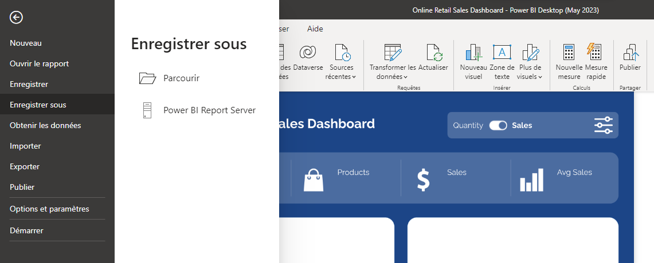Viewport: 654px width, 263px height.
Task: Click the Avg Sales card label
Action: coord(574,172)
